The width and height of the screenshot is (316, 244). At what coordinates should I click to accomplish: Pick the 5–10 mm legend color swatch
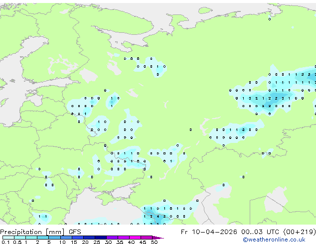(55, 238)
